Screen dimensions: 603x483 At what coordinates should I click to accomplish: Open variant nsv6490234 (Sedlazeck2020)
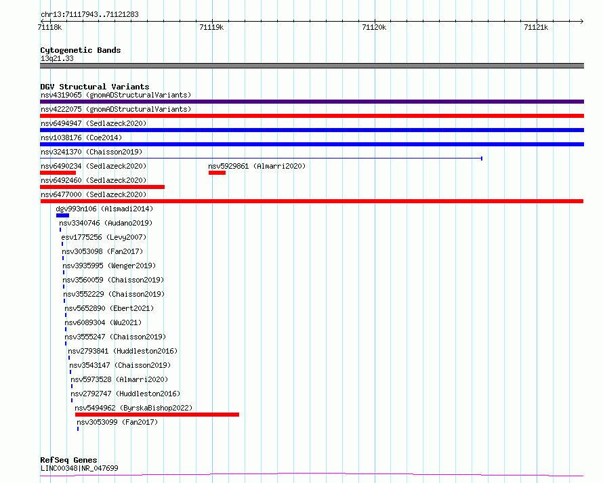pos(93,166)
